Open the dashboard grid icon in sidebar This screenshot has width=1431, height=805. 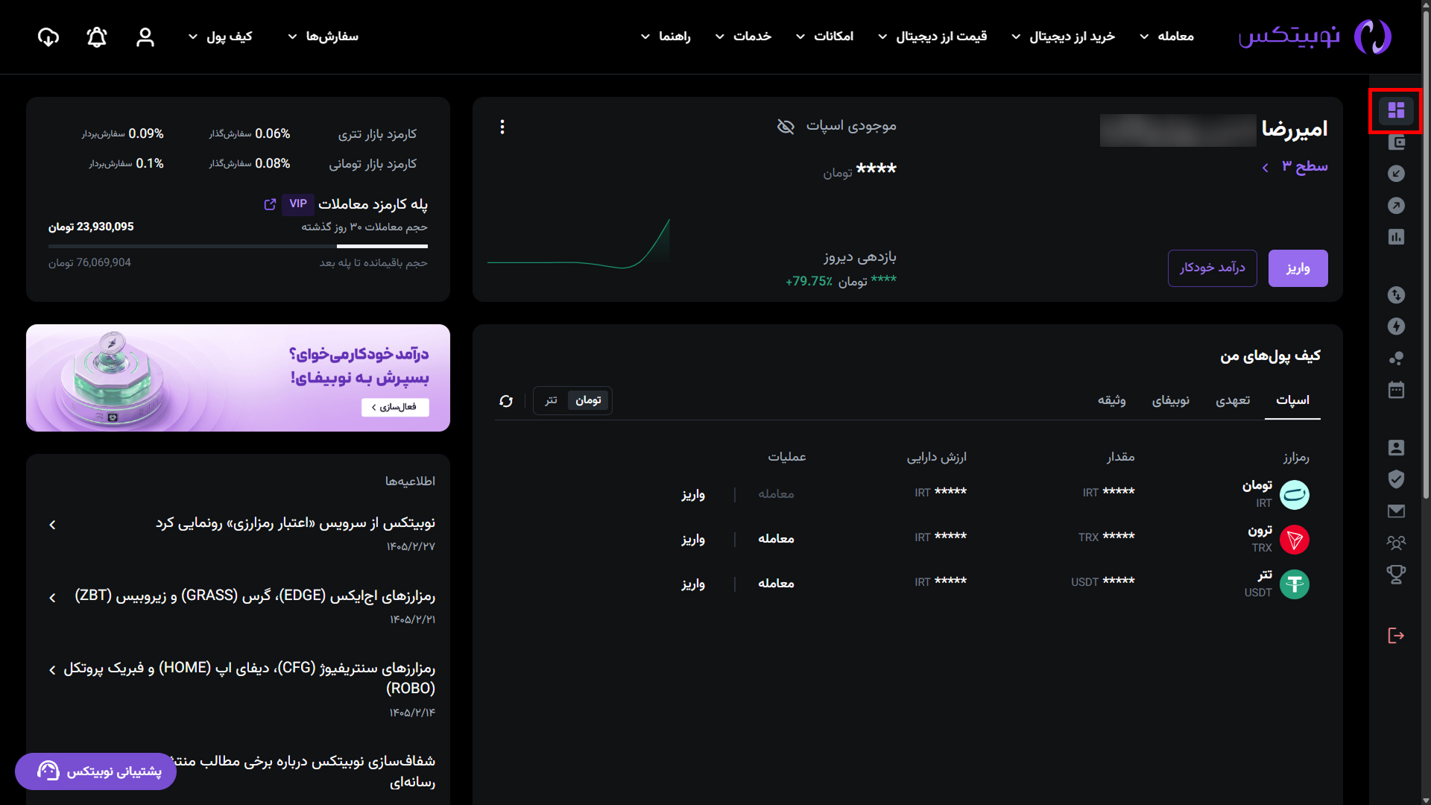coord(1396,110)
